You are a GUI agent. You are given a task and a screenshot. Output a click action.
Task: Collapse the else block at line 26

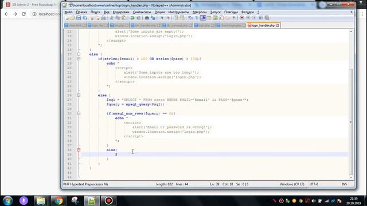79,96
